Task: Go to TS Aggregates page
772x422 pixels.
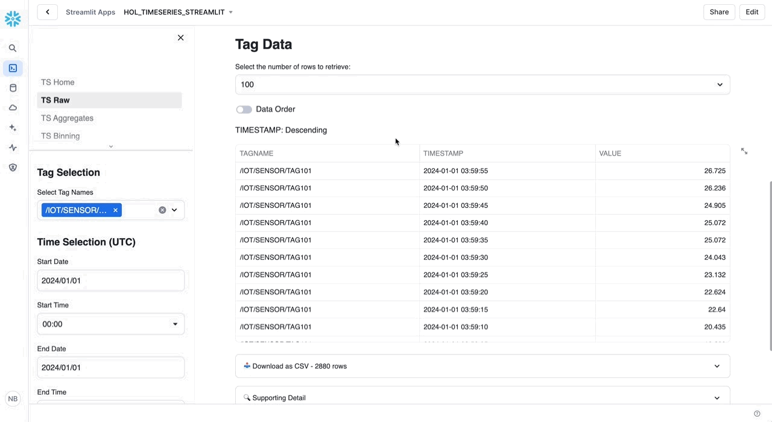Action: point(67,118)
